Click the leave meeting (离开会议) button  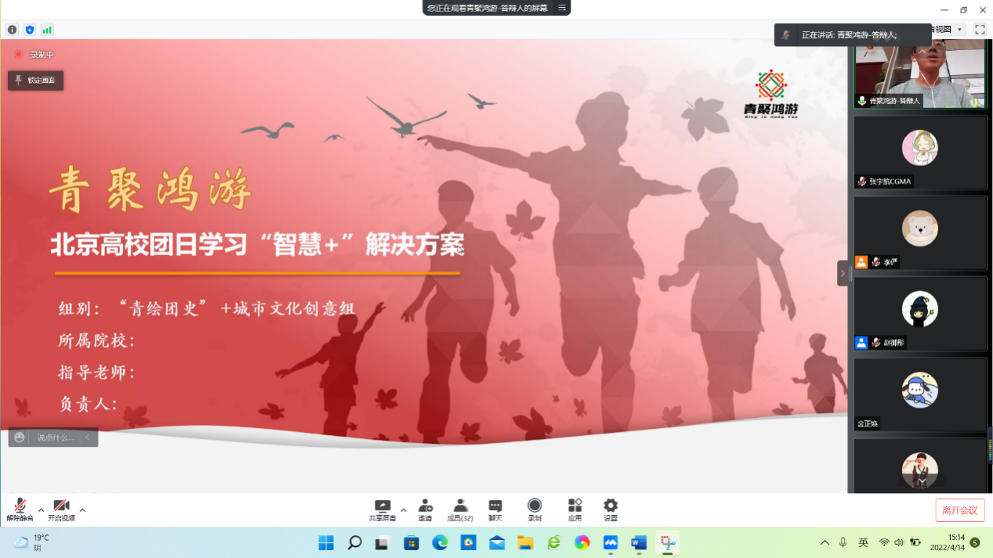959,510
